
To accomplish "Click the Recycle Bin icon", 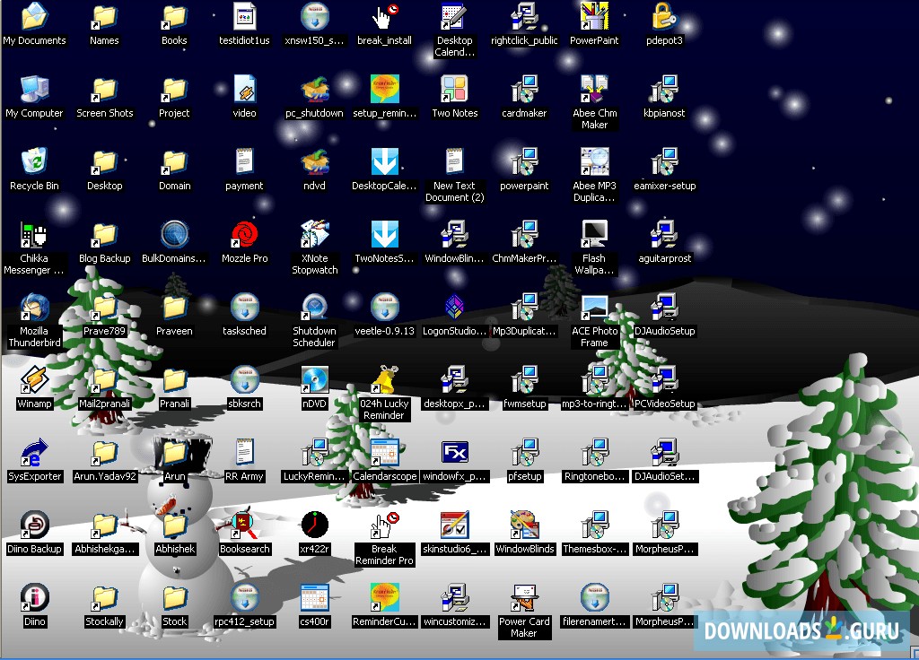I will tap(34, 161).
